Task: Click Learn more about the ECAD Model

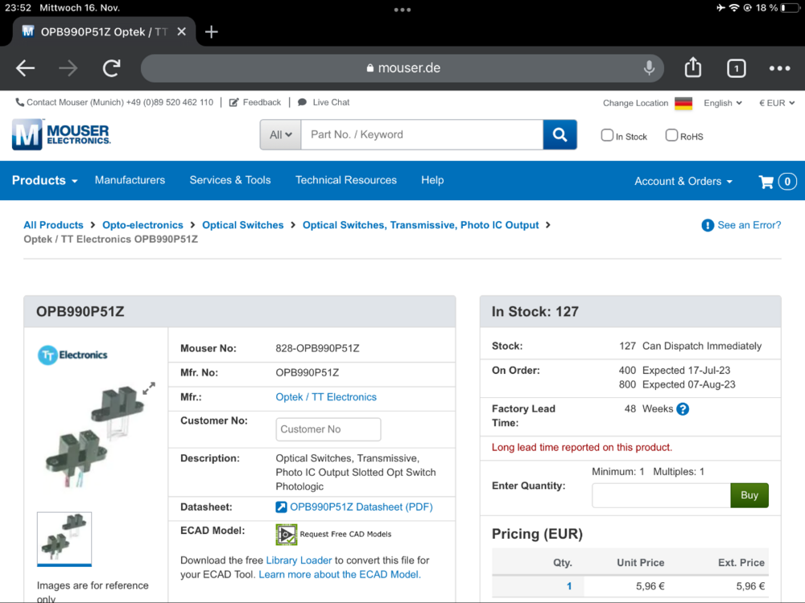Action: pos(340,575)
